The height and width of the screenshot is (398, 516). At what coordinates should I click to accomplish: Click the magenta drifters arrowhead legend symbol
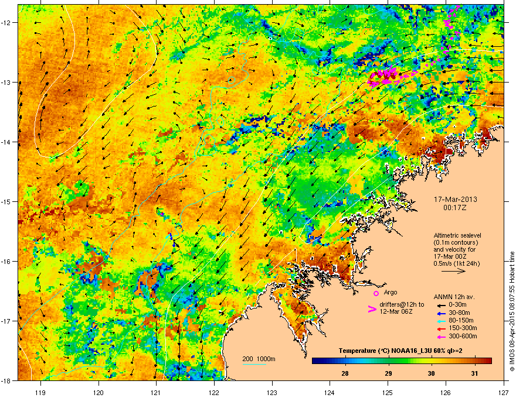(372, 309)
